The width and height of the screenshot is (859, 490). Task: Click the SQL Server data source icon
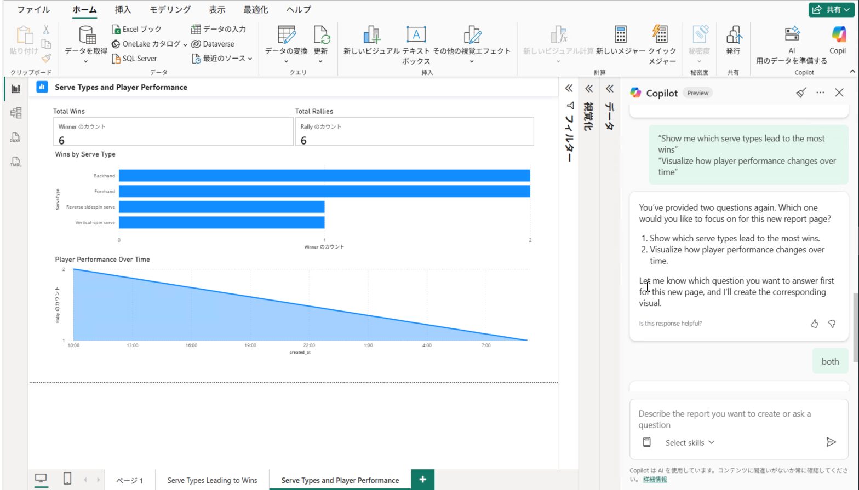click(116, 59)
